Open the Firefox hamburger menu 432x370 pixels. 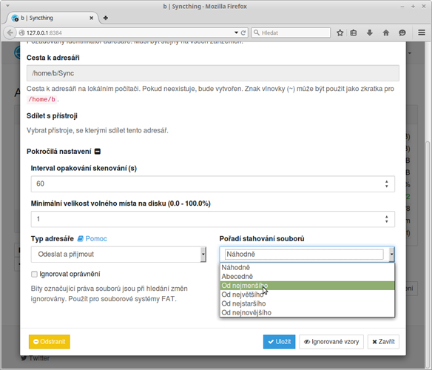422,33
